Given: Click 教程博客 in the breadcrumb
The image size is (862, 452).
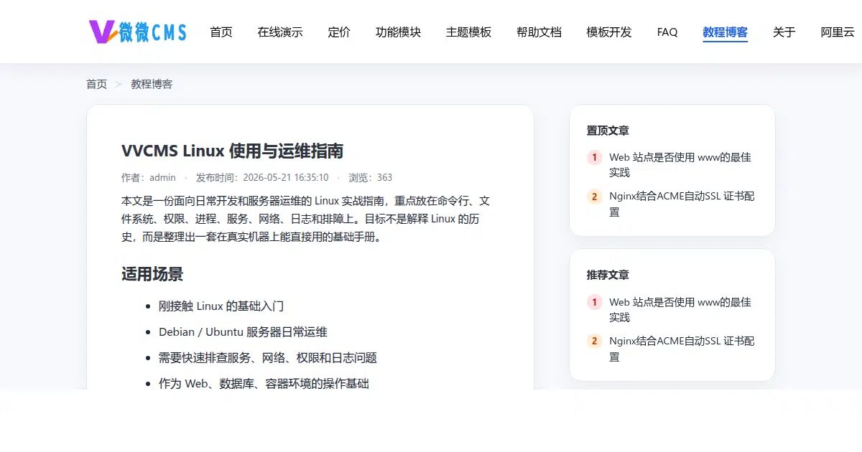Looking at the screenshot, I should pos(152,84).
